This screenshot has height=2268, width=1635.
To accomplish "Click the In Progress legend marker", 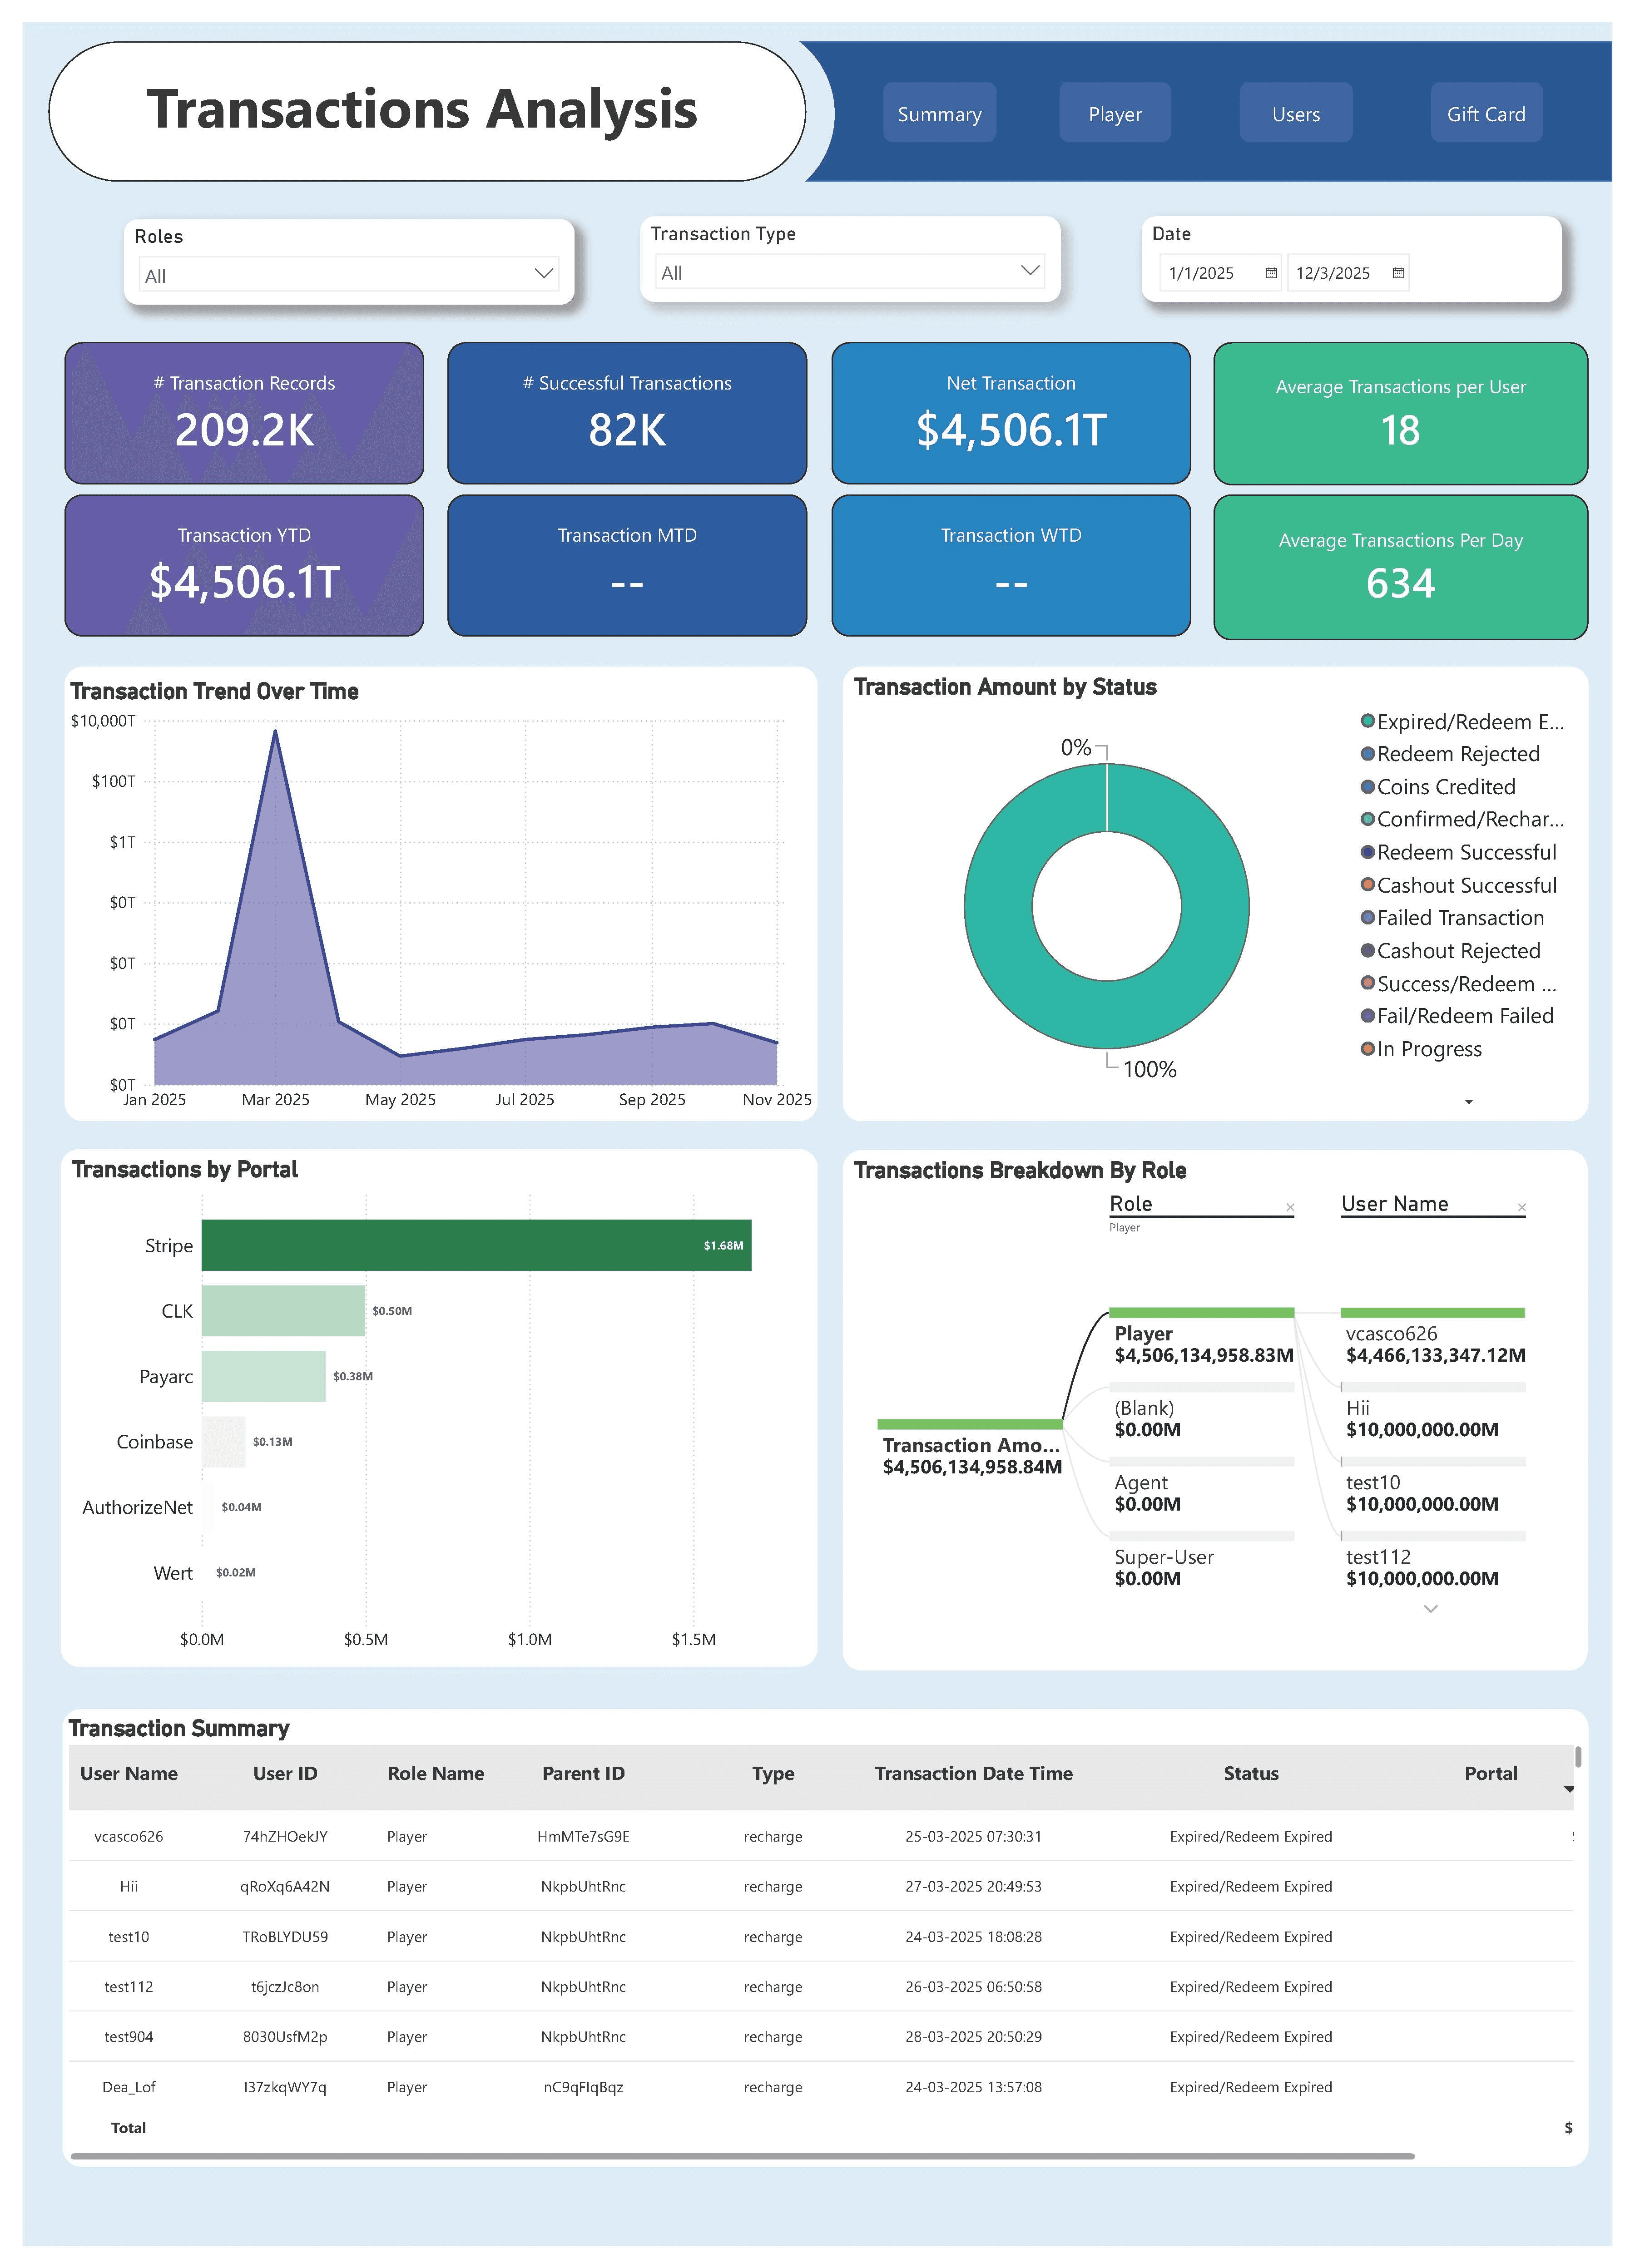I will tap(1367, 1049).
